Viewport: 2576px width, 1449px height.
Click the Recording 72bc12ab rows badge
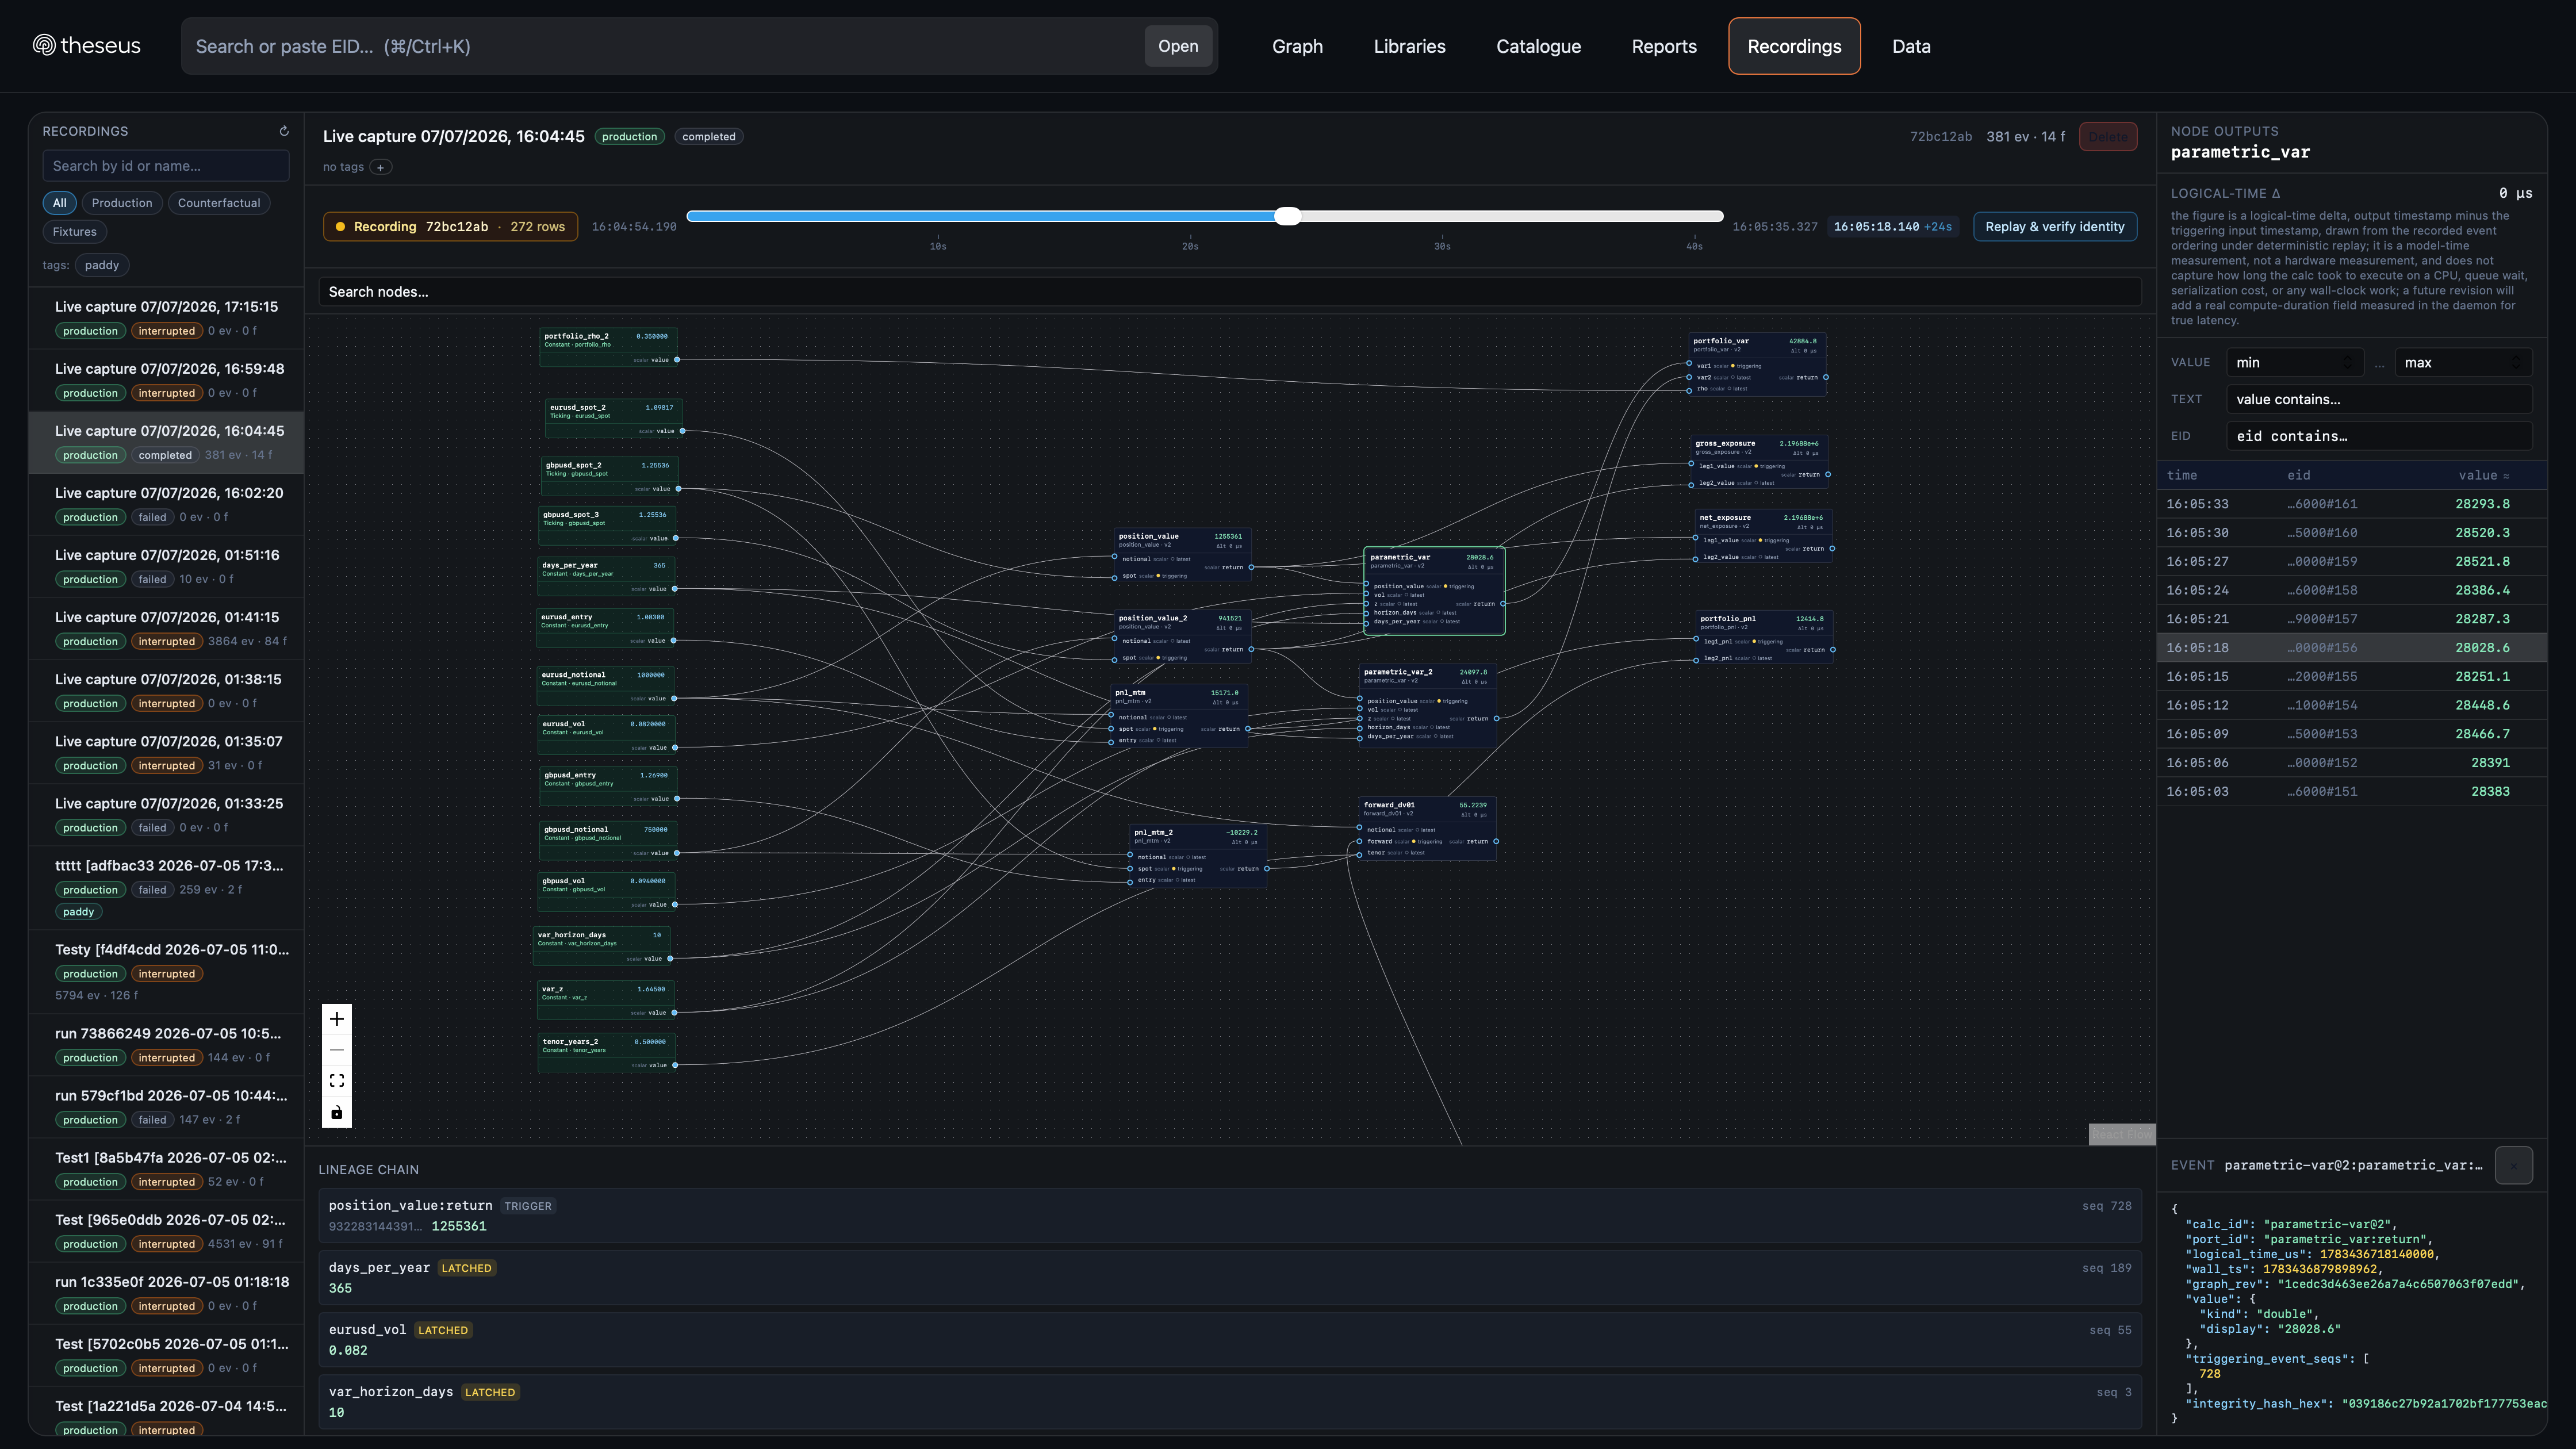pyautogui.click(x=450, y=227)
